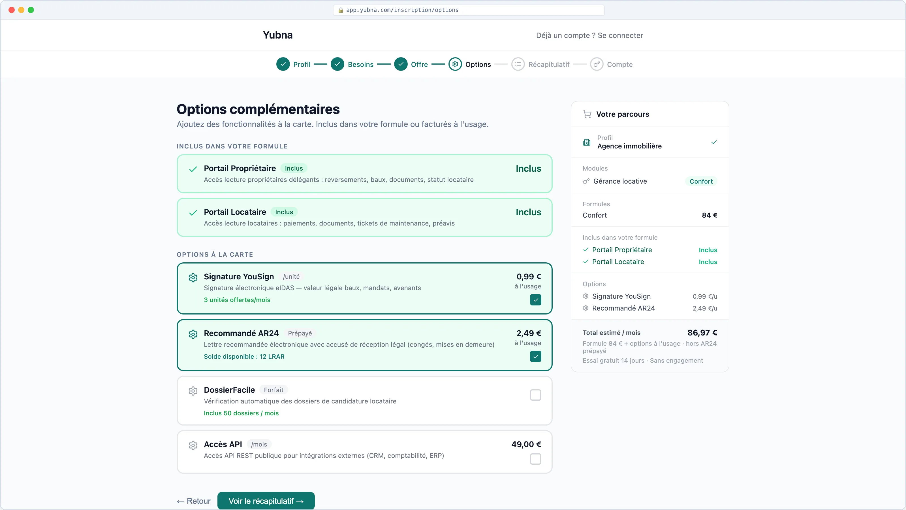906x510 pixels.
Task: Click the checkmark icon on Portail Propriétaire card
Action: point(193,169)
